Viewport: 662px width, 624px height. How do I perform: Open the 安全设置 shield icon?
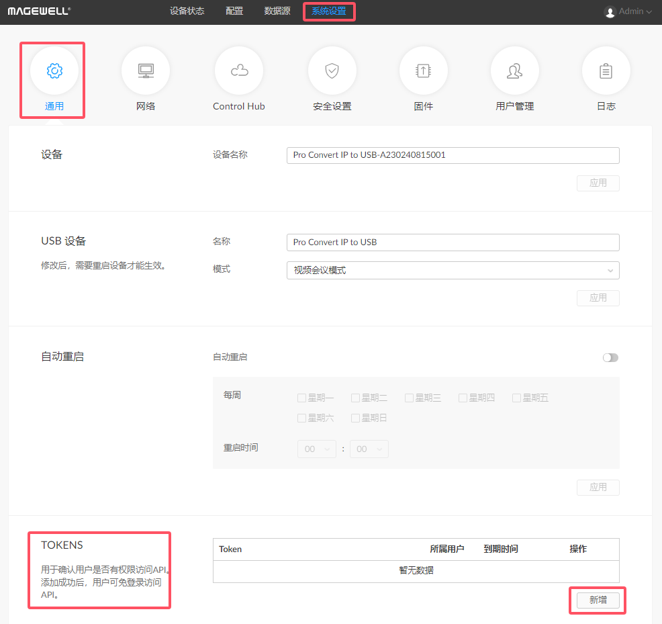[332, 71]
